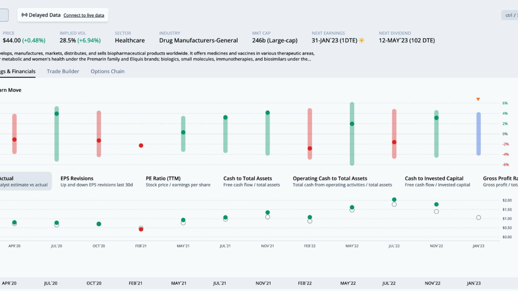Open the "Connect to live data" link

tap(83, 15)
